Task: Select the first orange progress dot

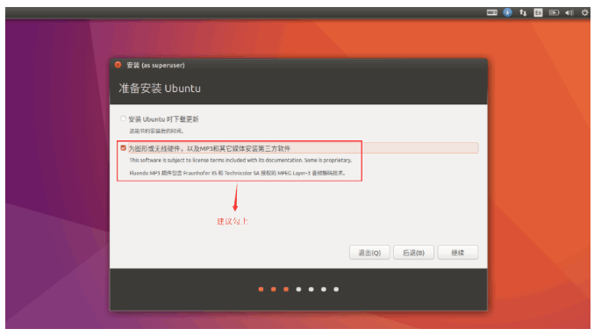Action: (261, 290)
